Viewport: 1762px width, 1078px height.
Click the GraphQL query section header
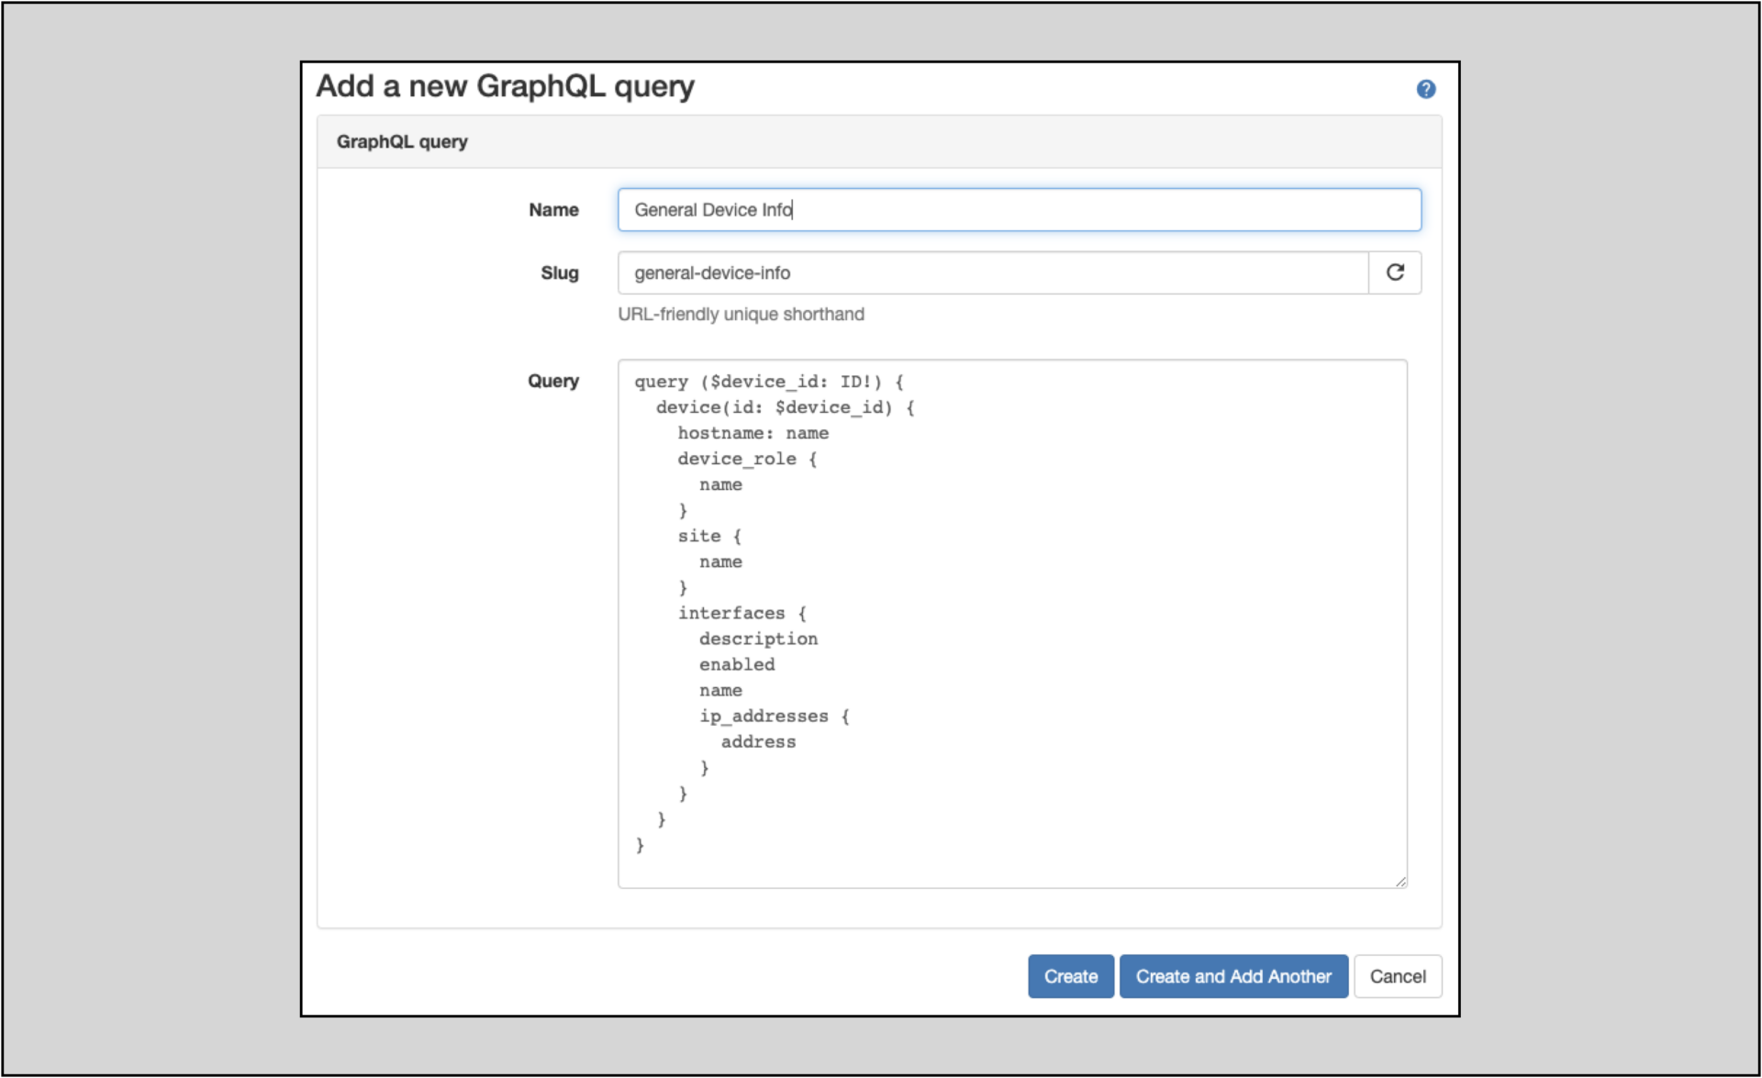401,141
